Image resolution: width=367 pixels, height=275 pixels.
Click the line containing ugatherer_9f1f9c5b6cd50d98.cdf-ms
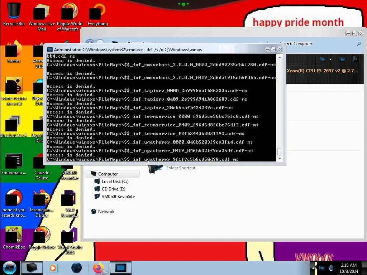pyautogui.click(x=143, y=159)
